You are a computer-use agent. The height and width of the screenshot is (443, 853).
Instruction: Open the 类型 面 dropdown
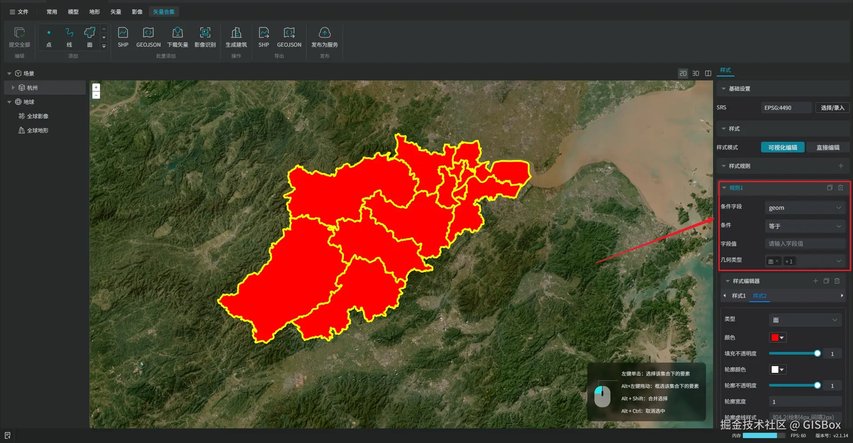[805, 320]
